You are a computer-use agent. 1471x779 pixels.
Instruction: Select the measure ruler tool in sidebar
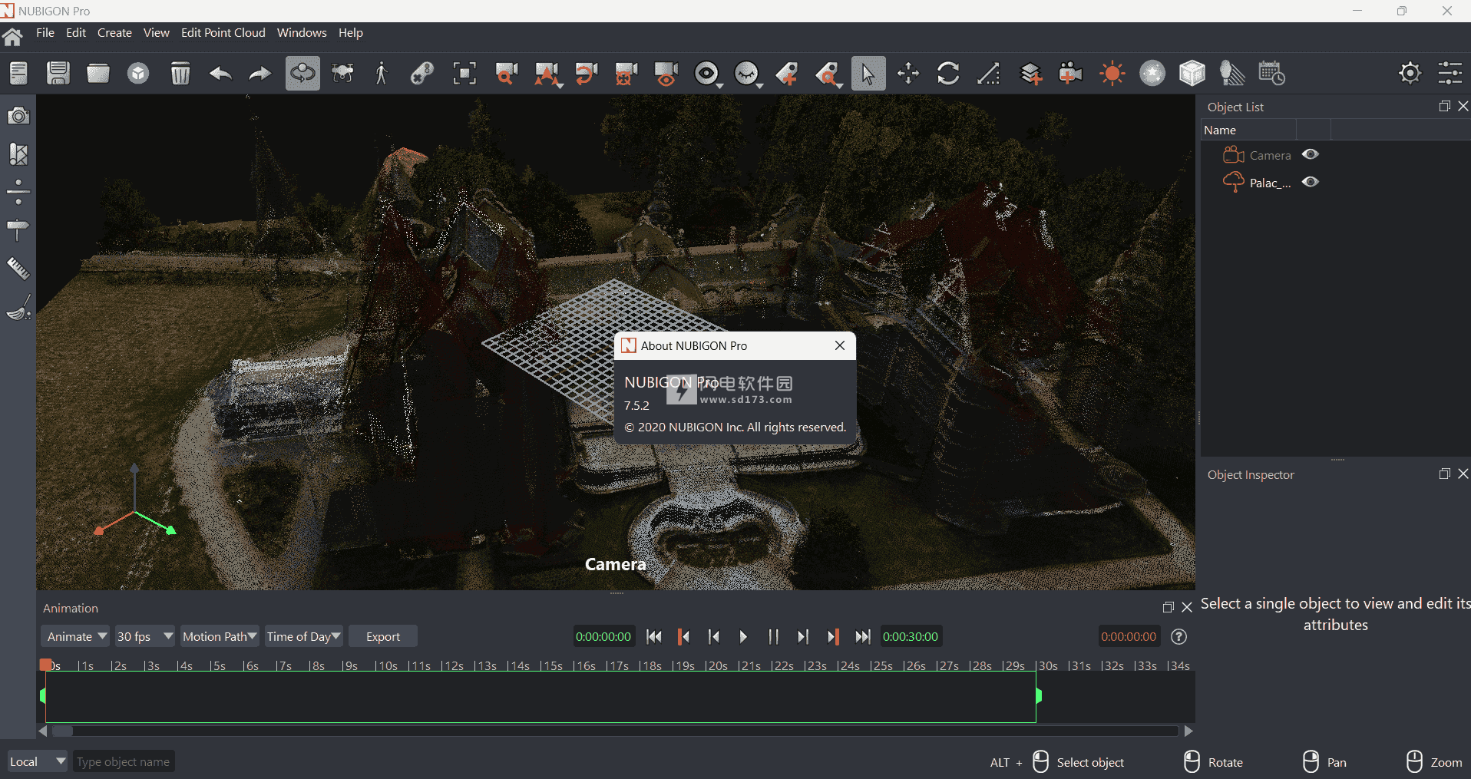(18, 269)
